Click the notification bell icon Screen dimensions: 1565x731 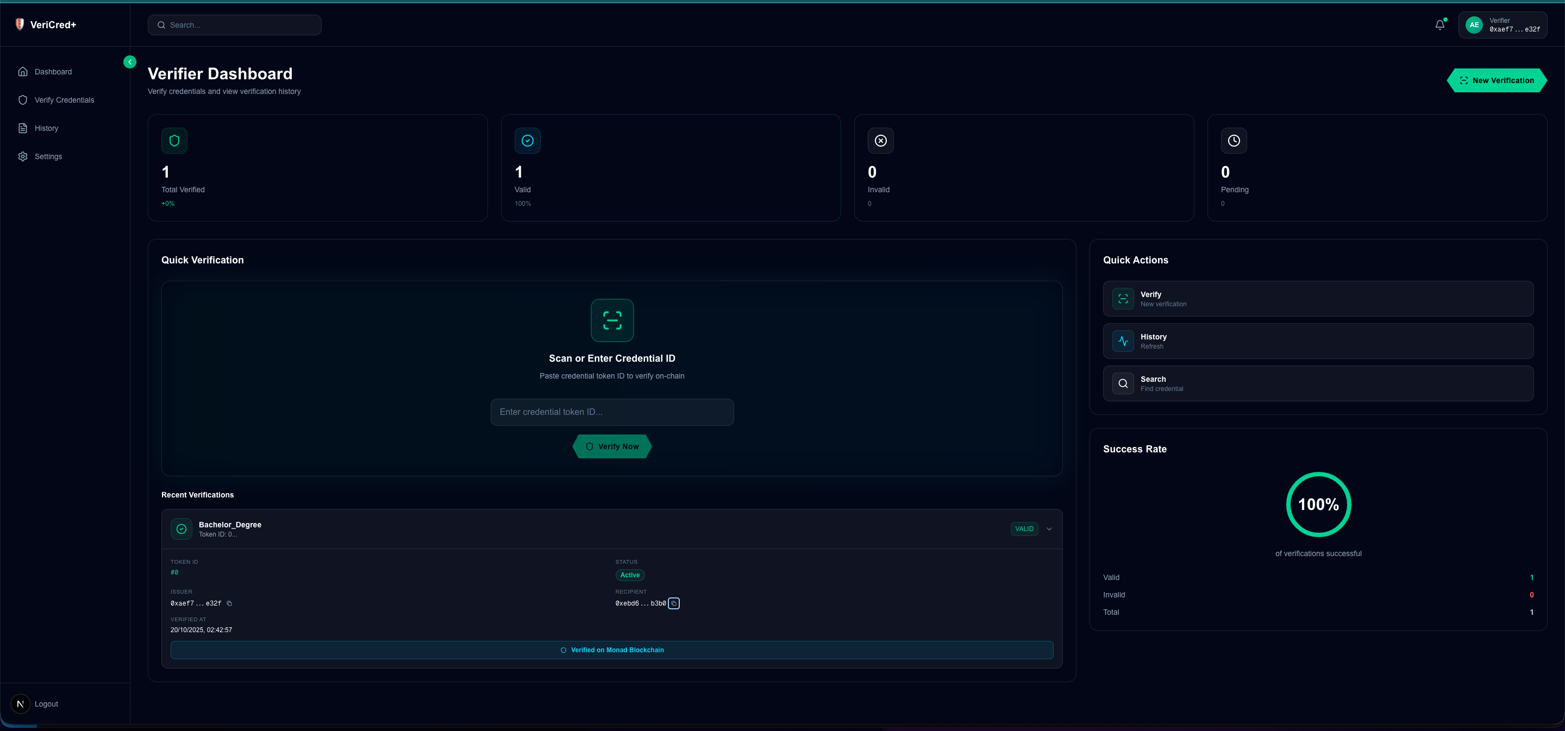(1439, 25)
